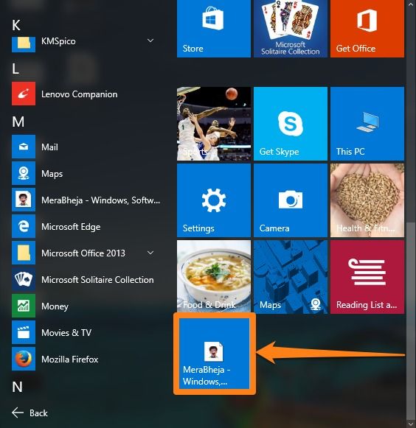
Task: Go Back to the main Start menu
Action: tap(30, 413)
